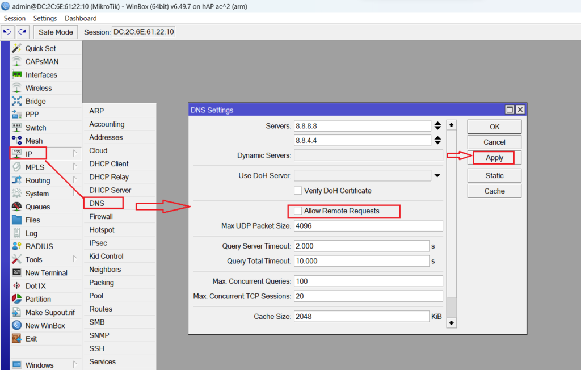Click the Apply button in DNS Settings
The width and height of the screenshot is (581, 370).
click(x=494, y=158)
